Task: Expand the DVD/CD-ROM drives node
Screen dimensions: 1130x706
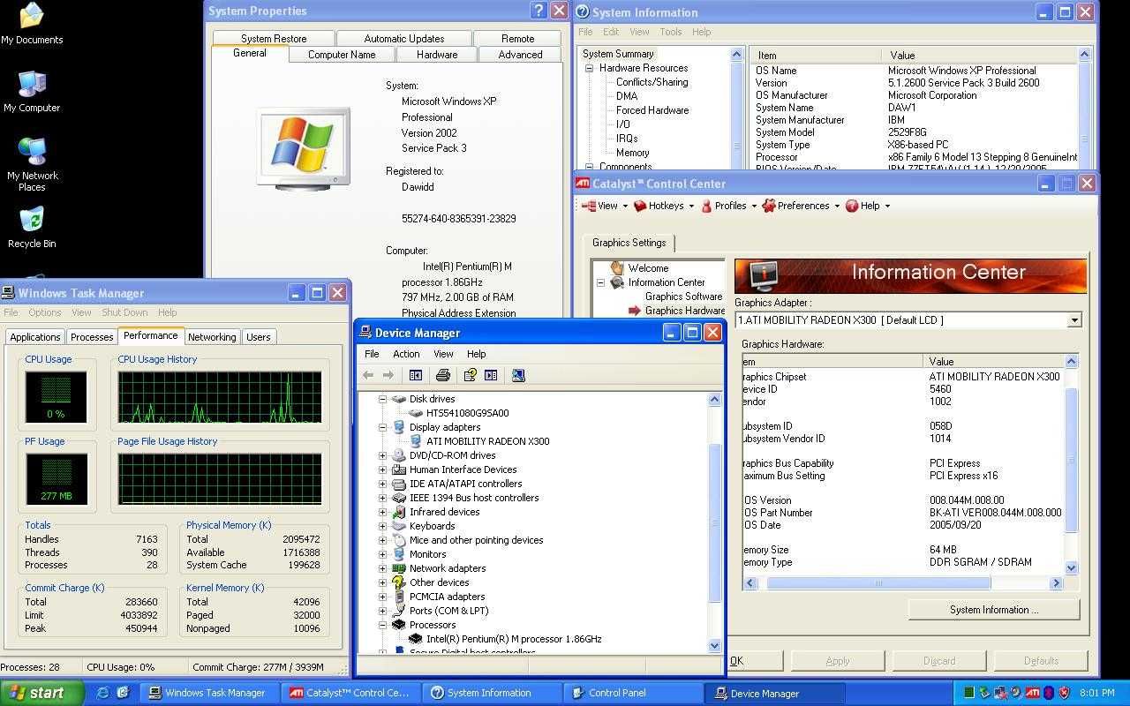Action: (383, 455)
